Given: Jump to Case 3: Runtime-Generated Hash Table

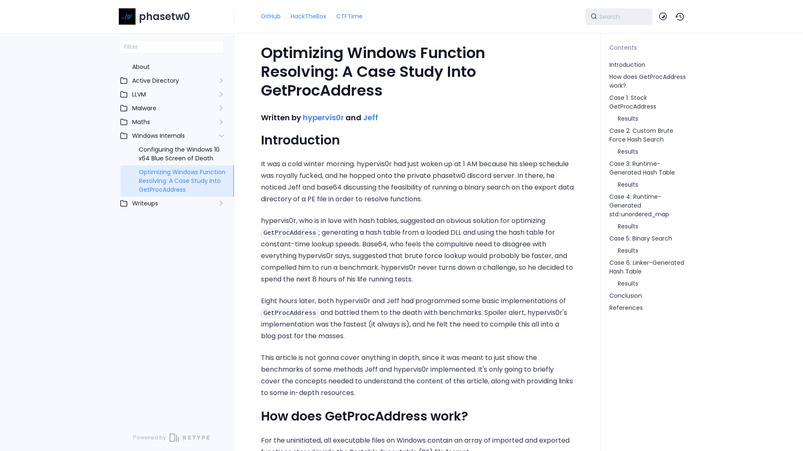Looking at the screenshot, I should 642,168.
